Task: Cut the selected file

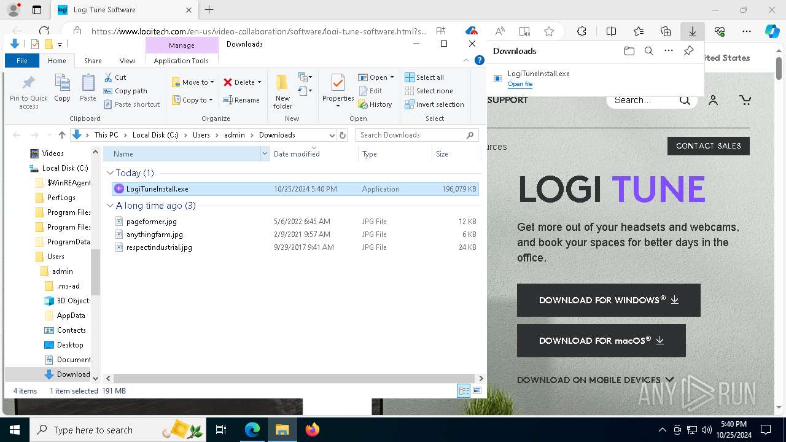Action: coord(115,77)
